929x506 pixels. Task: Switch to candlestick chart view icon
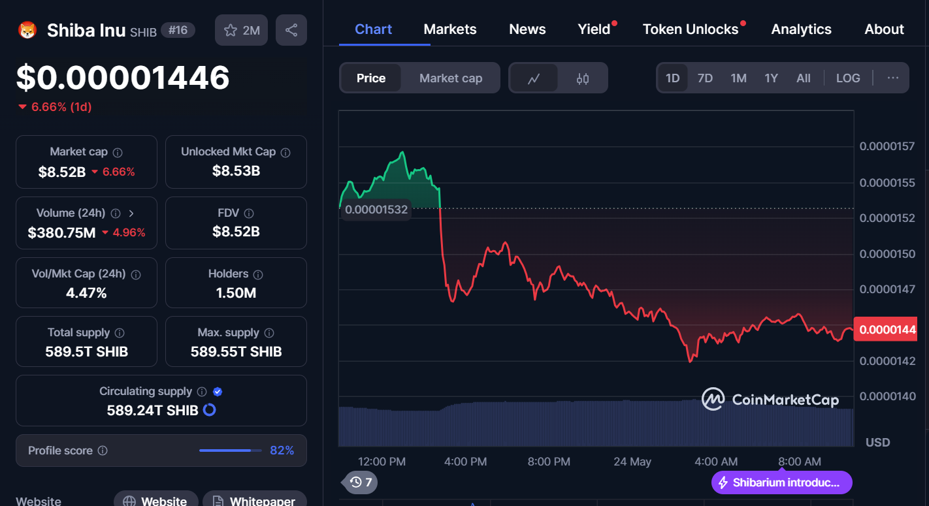pos(583,78)
